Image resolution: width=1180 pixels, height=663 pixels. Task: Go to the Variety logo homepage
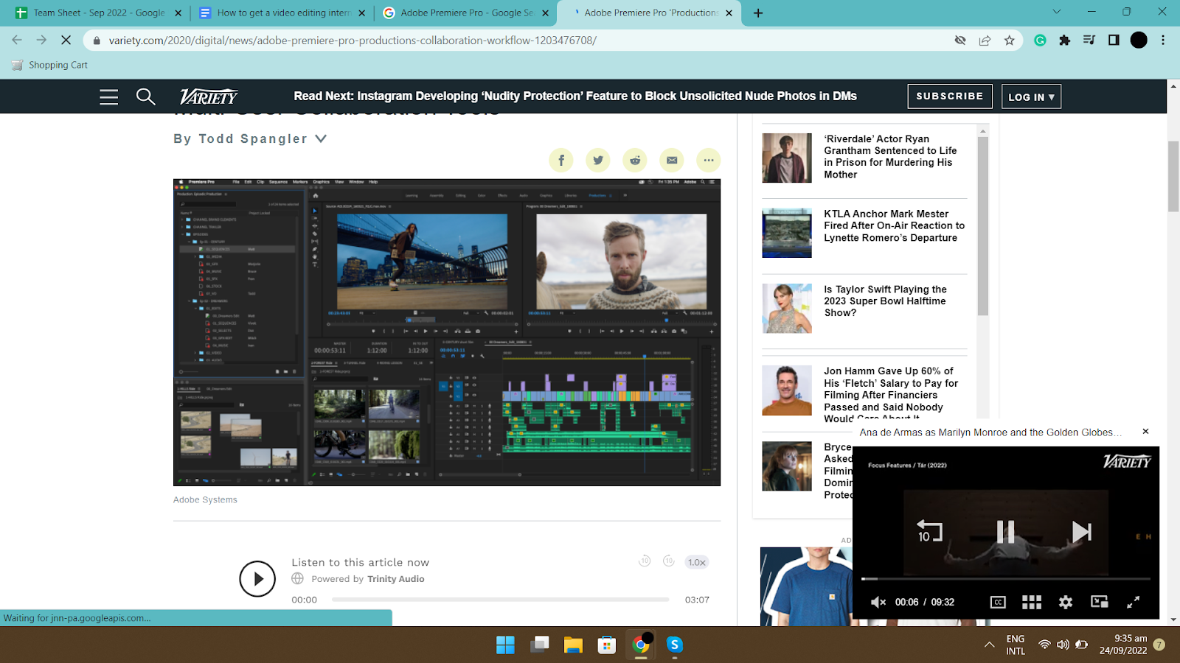tap(209, 97)
